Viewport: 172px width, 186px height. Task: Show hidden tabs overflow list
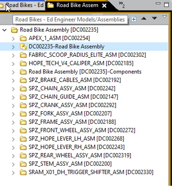(122, 5)
